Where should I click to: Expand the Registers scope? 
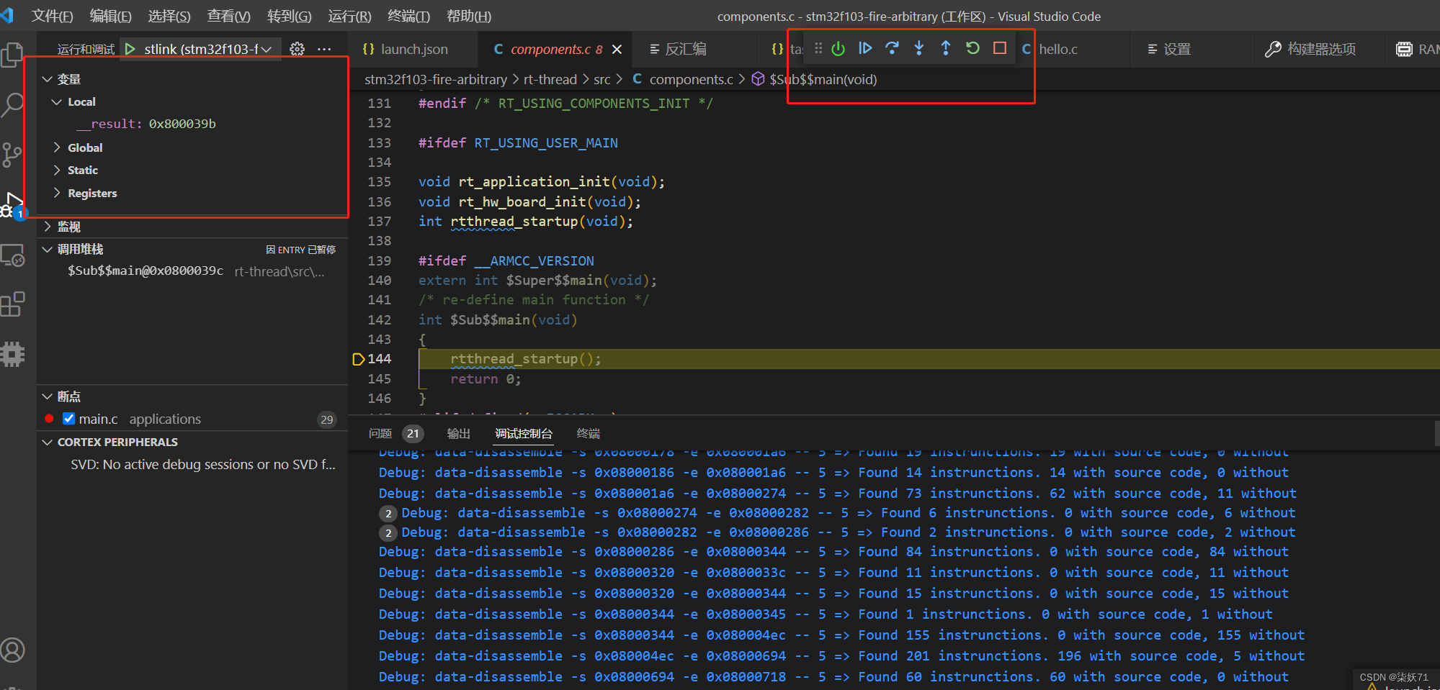pos(57,193)
